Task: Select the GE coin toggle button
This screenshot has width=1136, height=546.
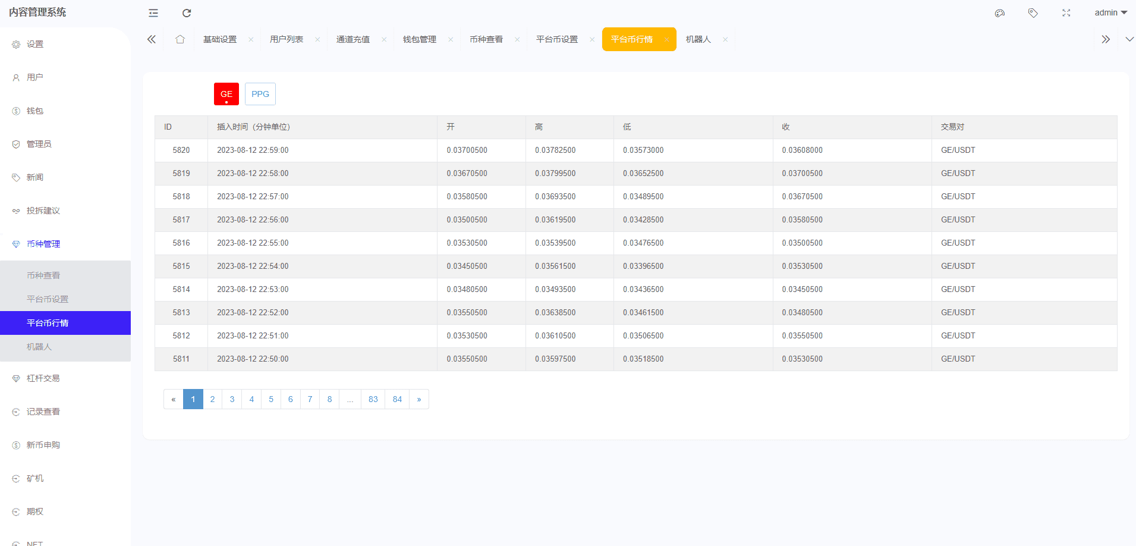Action: pos(226,94)
